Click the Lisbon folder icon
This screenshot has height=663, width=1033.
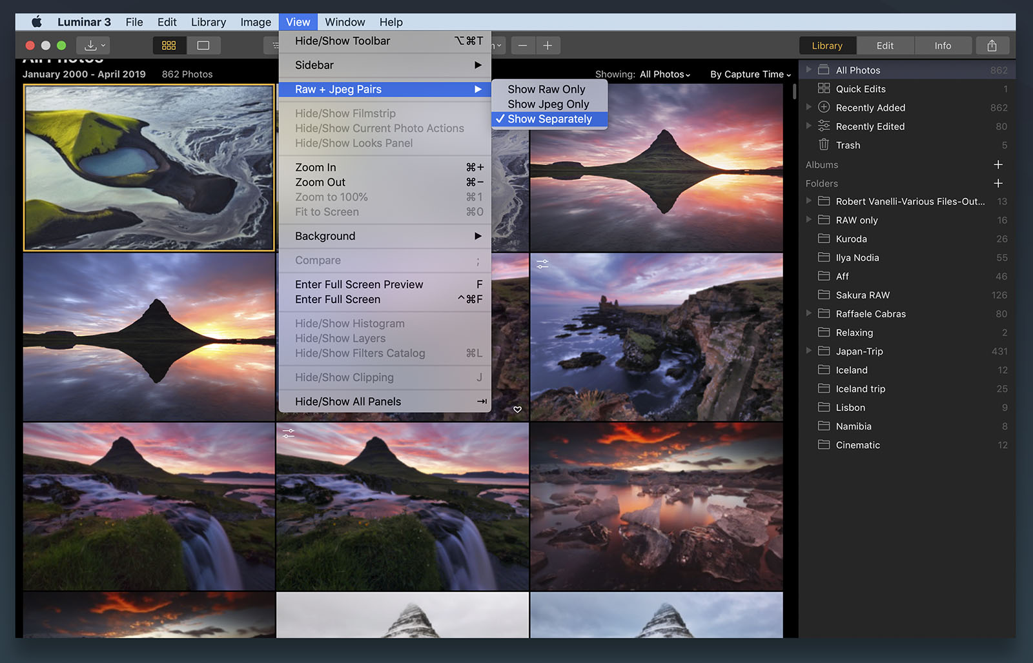[x=824, y=407]
